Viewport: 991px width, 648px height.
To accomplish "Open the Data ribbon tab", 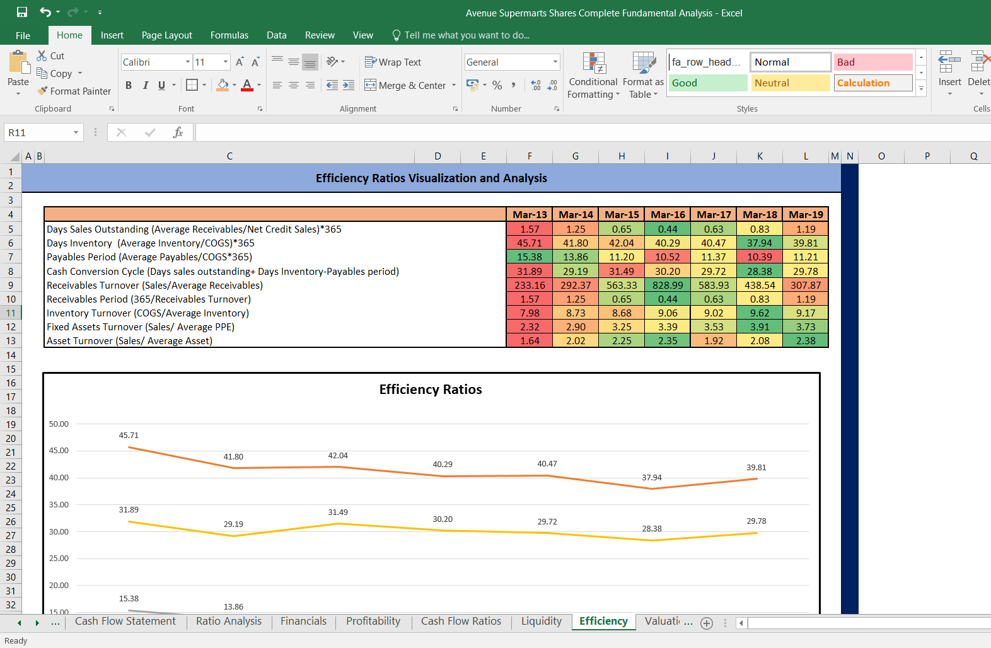I will tap(276, 35).
